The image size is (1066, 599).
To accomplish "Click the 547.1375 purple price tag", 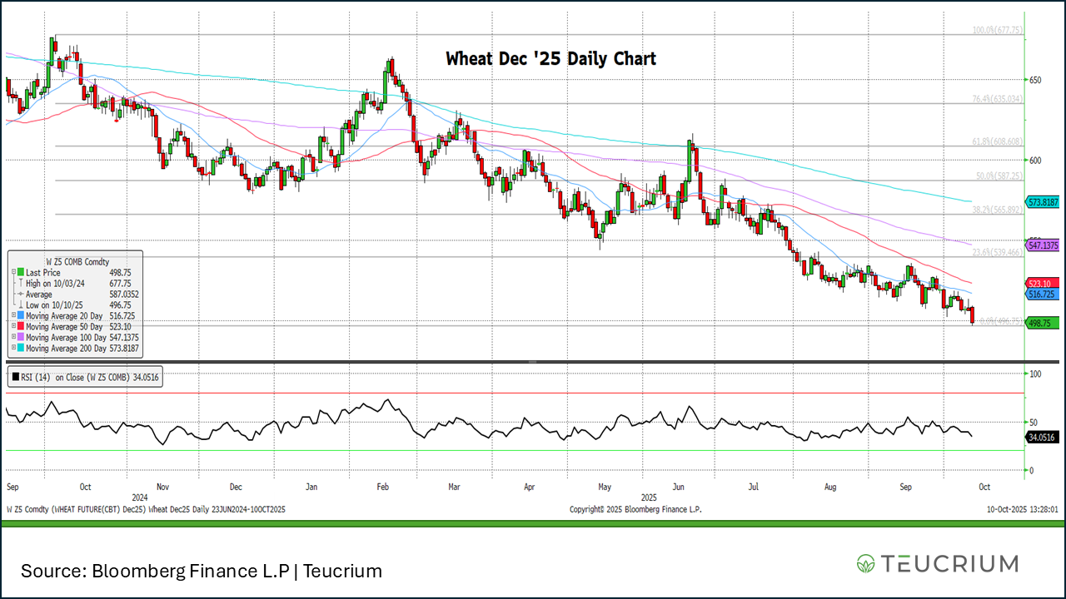I will point(1043,245).
